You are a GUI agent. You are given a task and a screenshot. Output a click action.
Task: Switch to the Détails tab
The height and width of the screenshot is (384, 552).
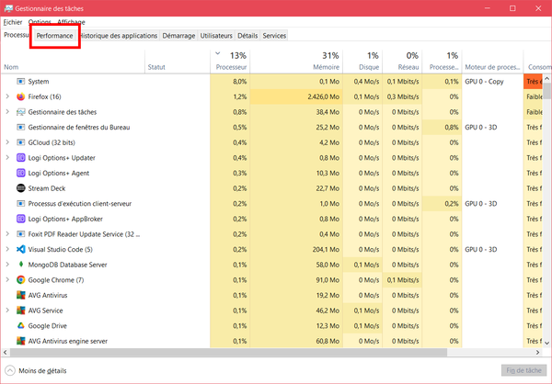pos(247,36)
